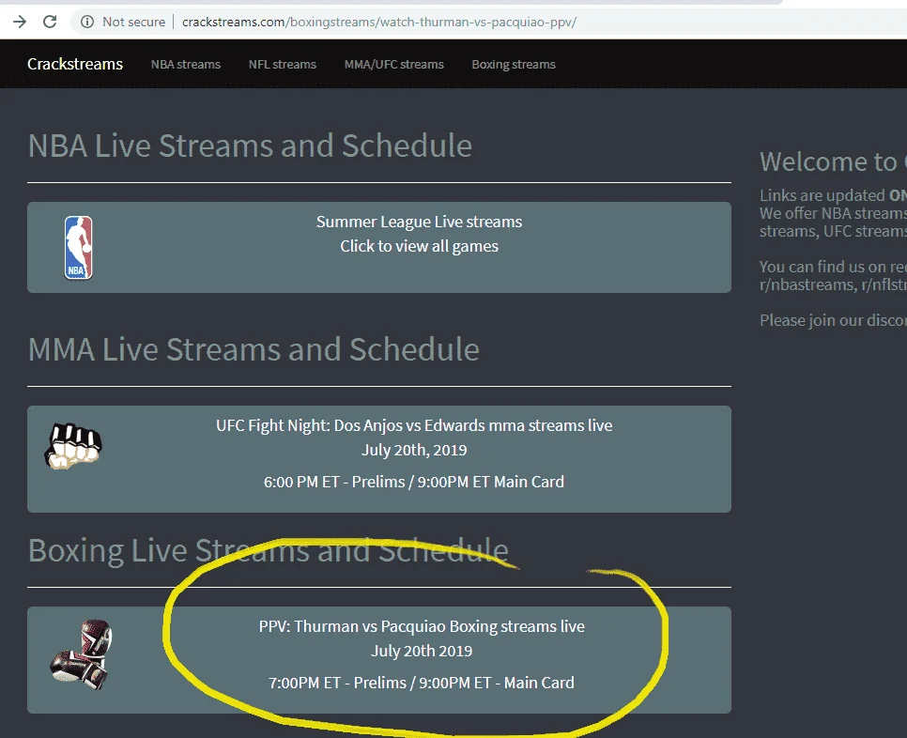Viewport: 907px width, 738px height.
Task: Click the crackstreams.com URL in address bar
Action: 379,22
